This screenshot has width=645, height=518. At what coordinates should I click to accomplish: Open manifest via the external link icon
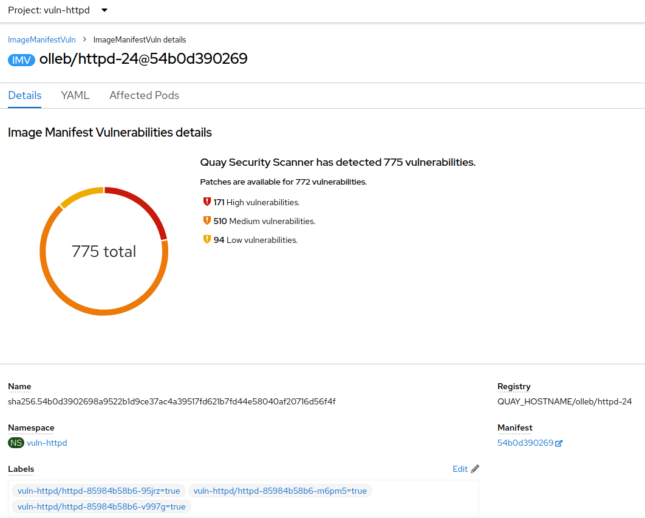(x=559, y=442)
